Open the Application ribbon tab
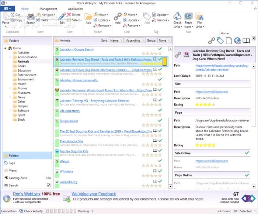The width and height of the screenshot is (258, 214). point(75,9)
